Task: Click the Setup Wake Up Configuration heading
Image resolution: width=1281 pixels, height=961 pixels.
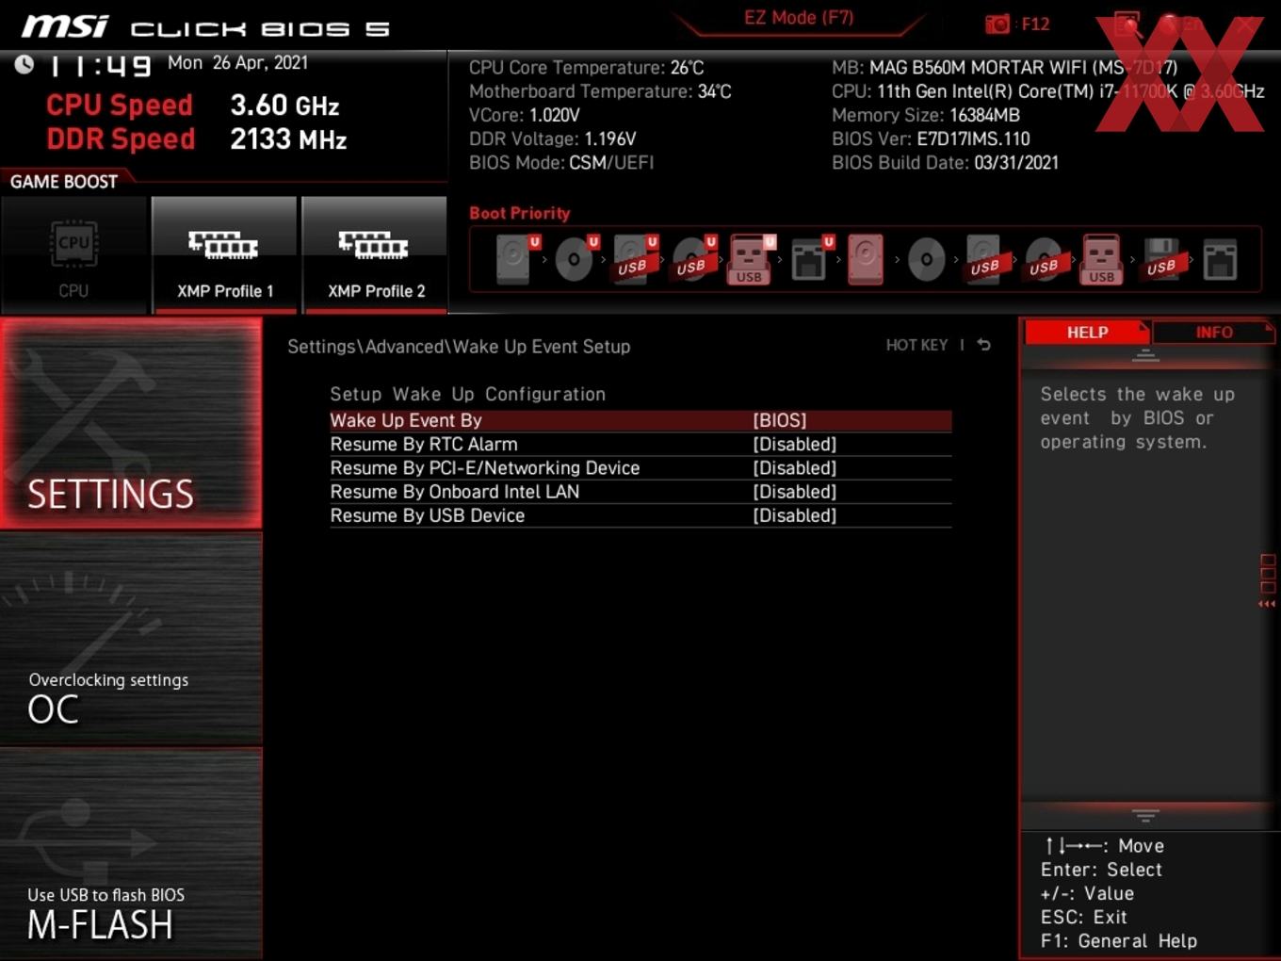Action: click(x=467, y=395)
